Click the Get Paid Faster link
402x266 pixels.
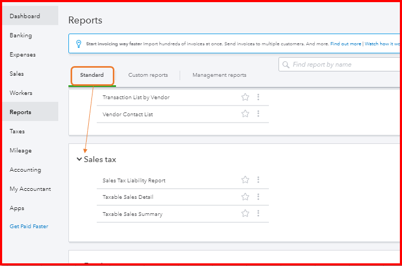coord(29,227)
